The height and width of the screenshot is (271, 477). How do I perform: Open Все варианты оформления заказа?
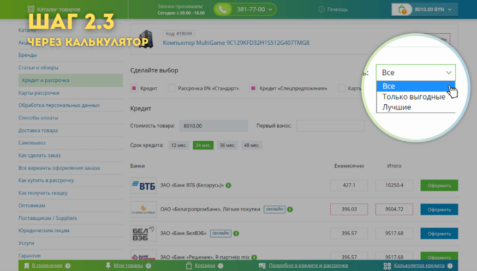pyautogui.click(x=59, y=168)
